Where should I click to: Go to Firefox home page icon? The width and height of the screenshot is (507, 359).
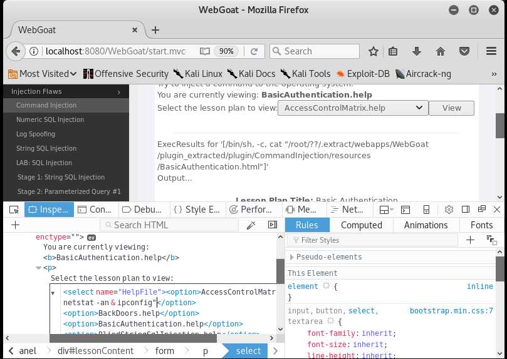click(441, 51)
